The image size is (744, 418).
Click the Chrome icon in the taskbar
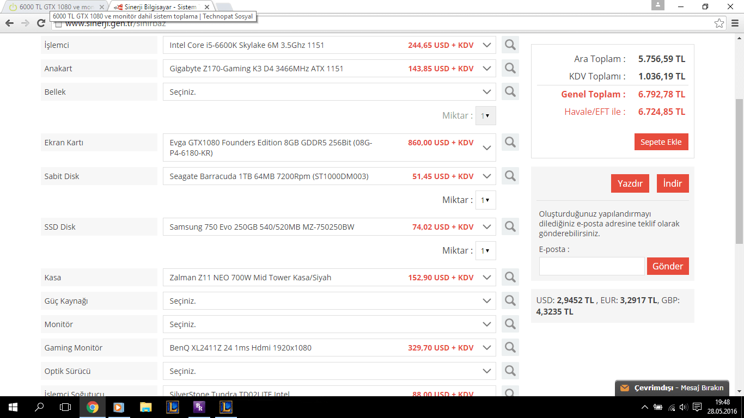(92, 407)
